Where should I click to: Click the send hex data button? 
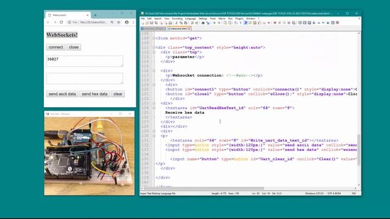(94, 94)
